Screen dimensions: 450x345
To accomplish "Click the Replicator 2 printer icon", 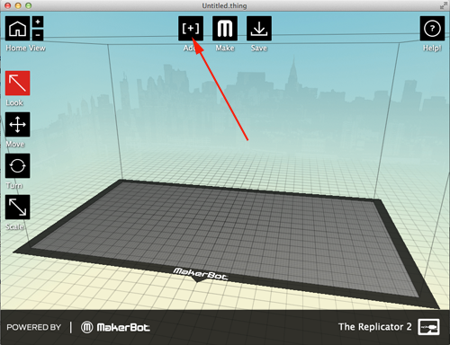I will [x=428, y=327].
